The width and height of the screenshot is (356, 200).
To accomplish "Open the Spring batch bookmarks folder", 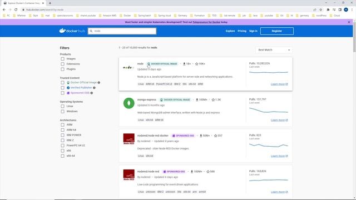I will click(x=142, y=16).
